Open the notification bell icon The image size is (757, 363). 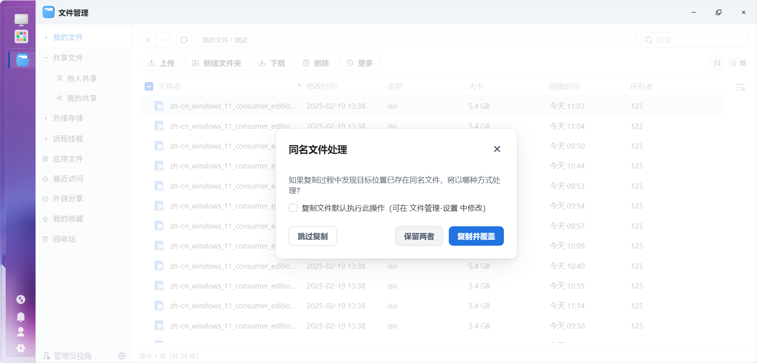(x=21, y=317)
